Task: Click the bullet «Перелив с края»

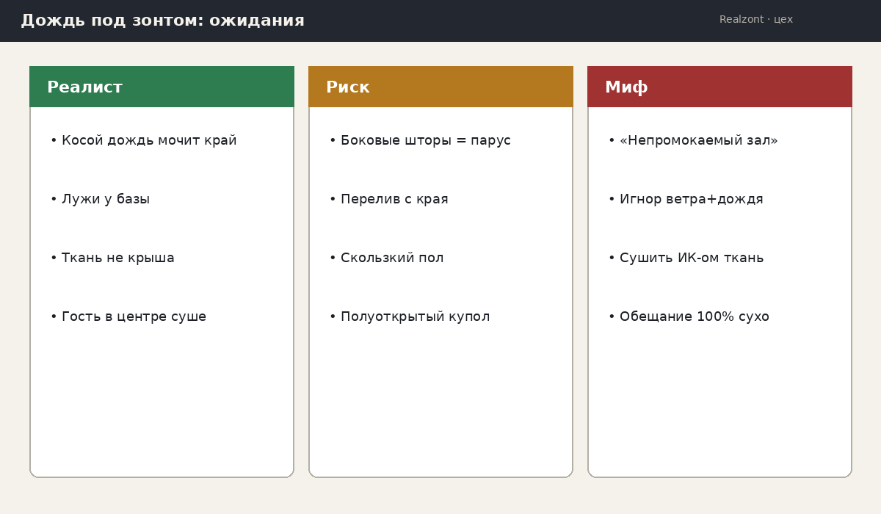Action: (388, 199)
